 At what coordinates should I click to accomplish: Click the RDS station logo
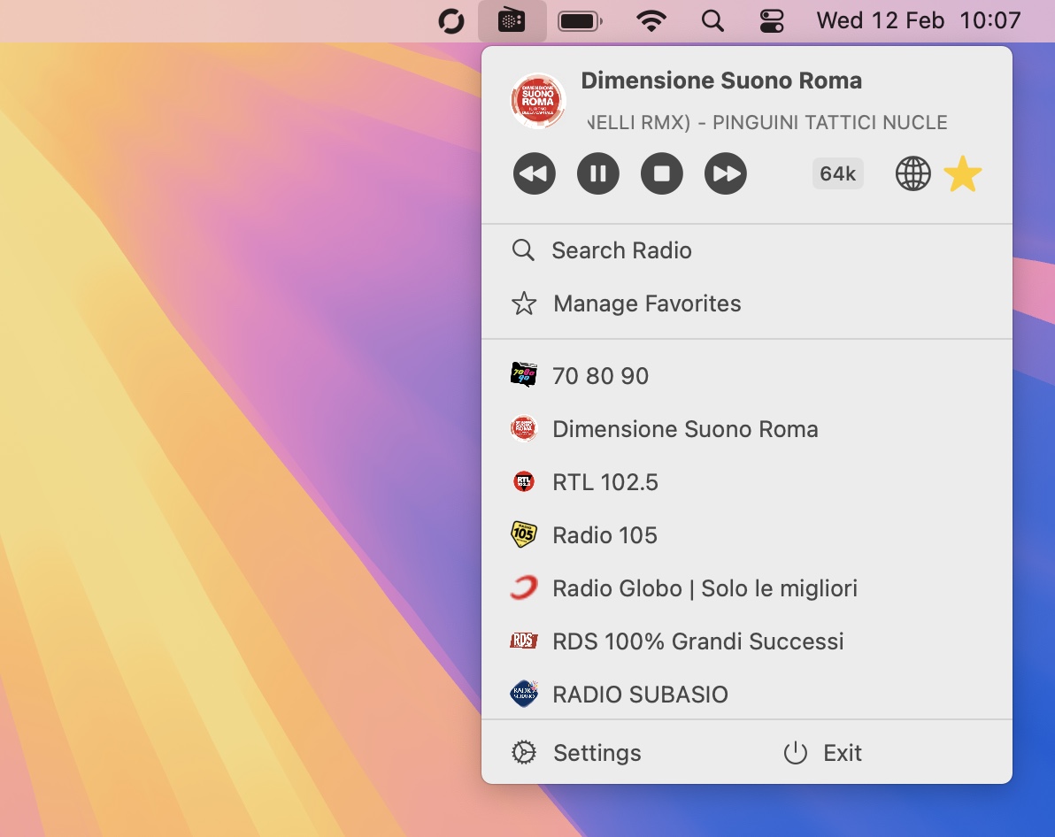[x=523, y=641]
